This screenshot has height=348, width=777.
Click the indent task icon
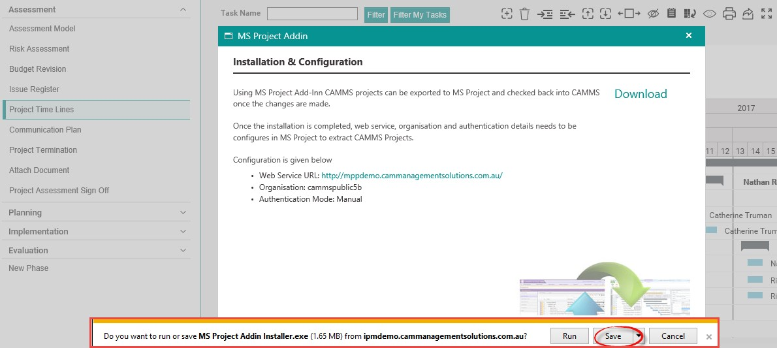545,14
